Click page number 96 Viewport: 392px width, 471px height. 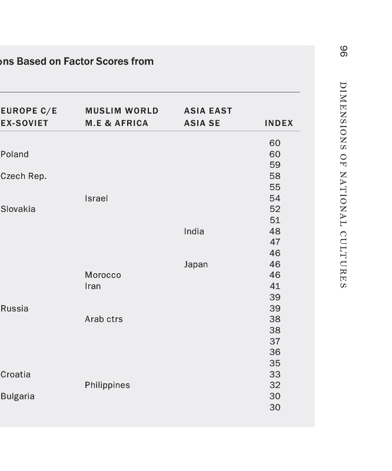[x=344, y=51]
